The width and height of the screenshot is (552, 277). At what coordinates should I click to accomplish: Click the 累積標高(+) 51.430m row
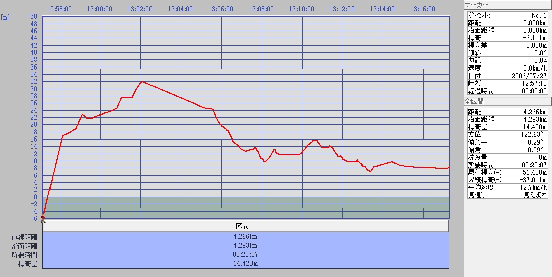pyautogui.click(x=507, y=172)
